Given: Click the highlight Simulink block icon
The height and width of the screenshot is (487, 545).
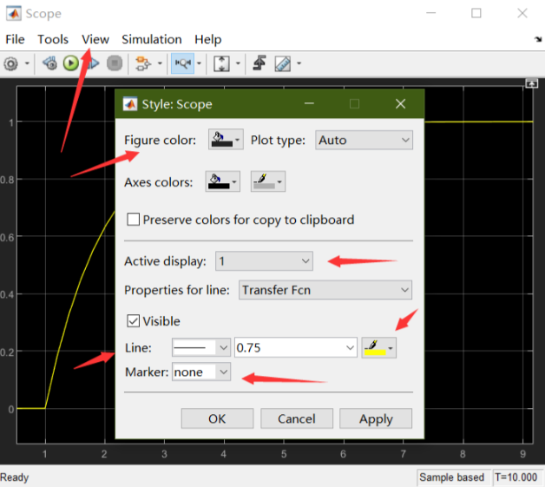Looking at the screenshot, I should point(143,63).
